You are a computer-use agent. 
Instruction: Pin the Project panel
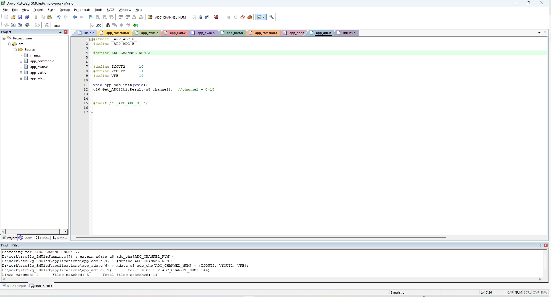pyautogui.click(x=60, y=32)
